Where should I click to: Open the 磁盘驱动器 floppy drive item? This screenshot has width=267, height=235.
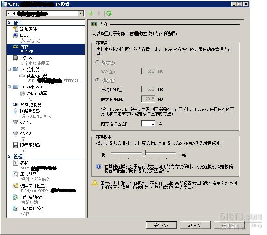click(x=30, y=145)
